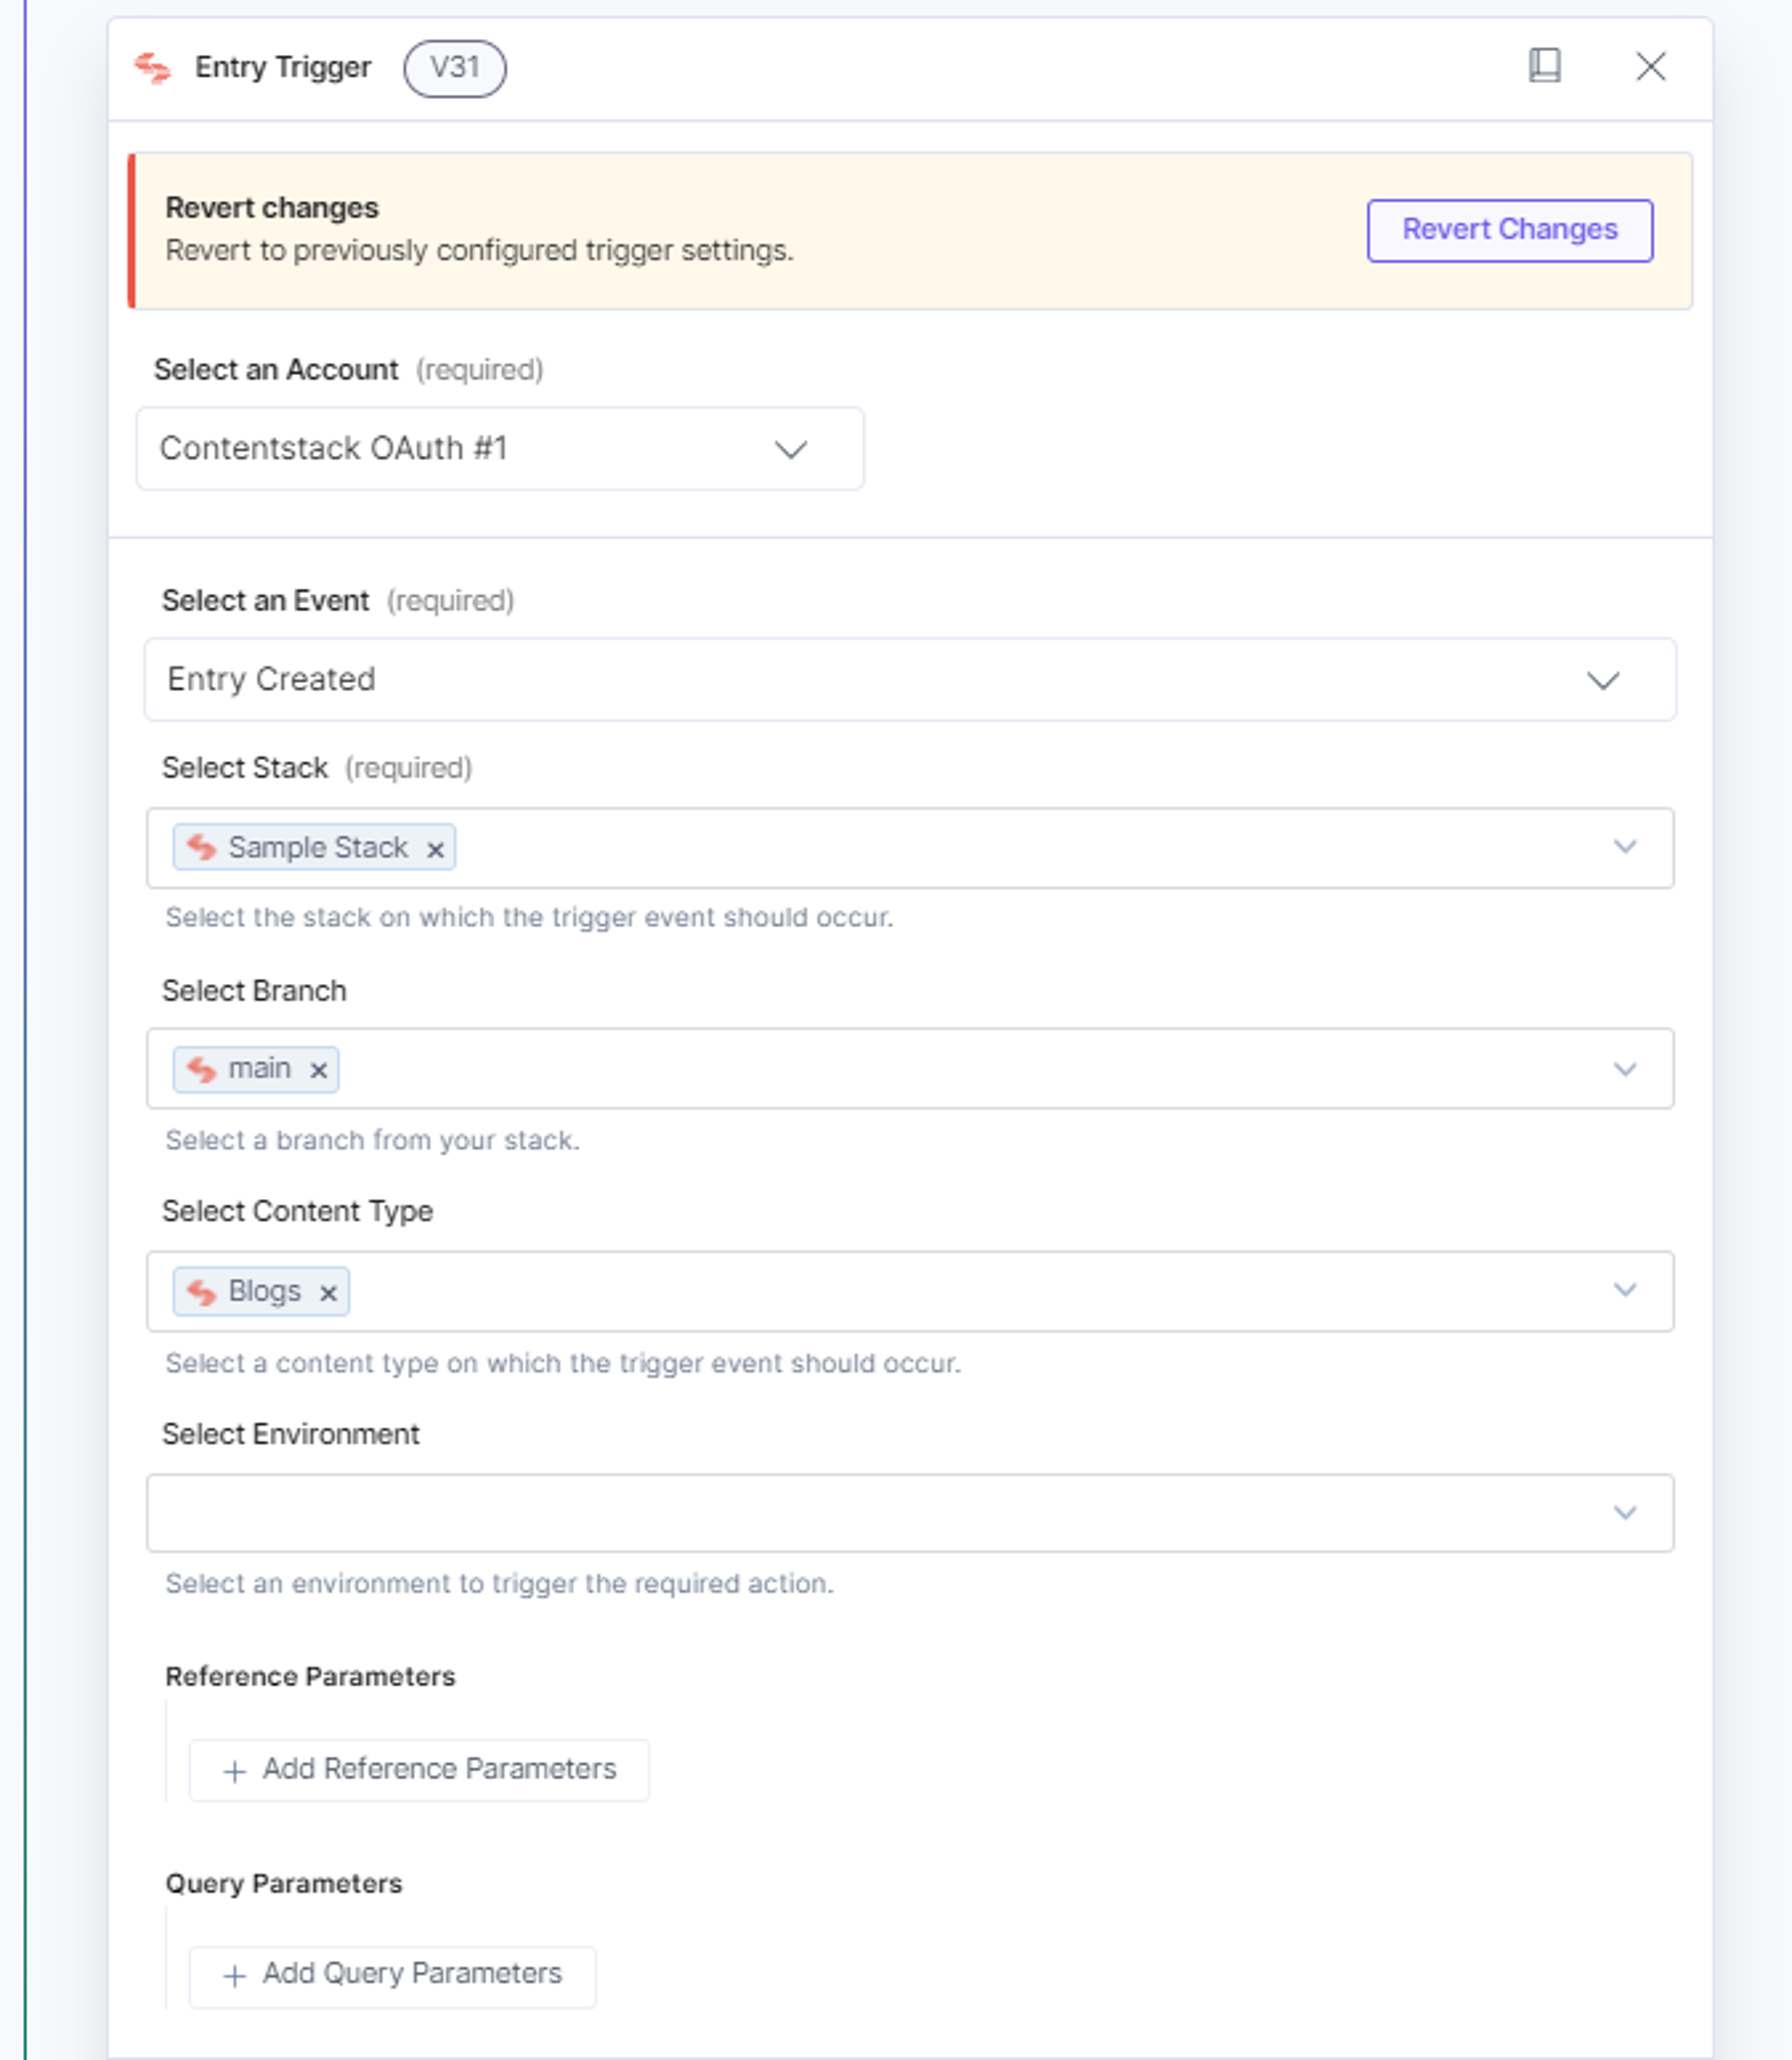
Task: Remove the Sample Stack tag
Action: [x=435, y=849]
